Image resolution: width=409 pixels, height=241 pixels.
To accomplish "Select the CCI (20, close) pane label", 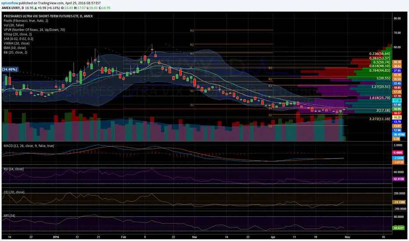I will click(14, 192).
